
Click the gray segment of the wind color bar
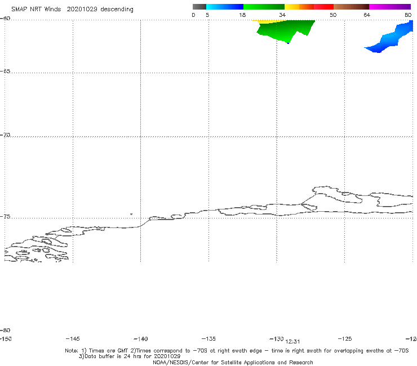(199, 7)
